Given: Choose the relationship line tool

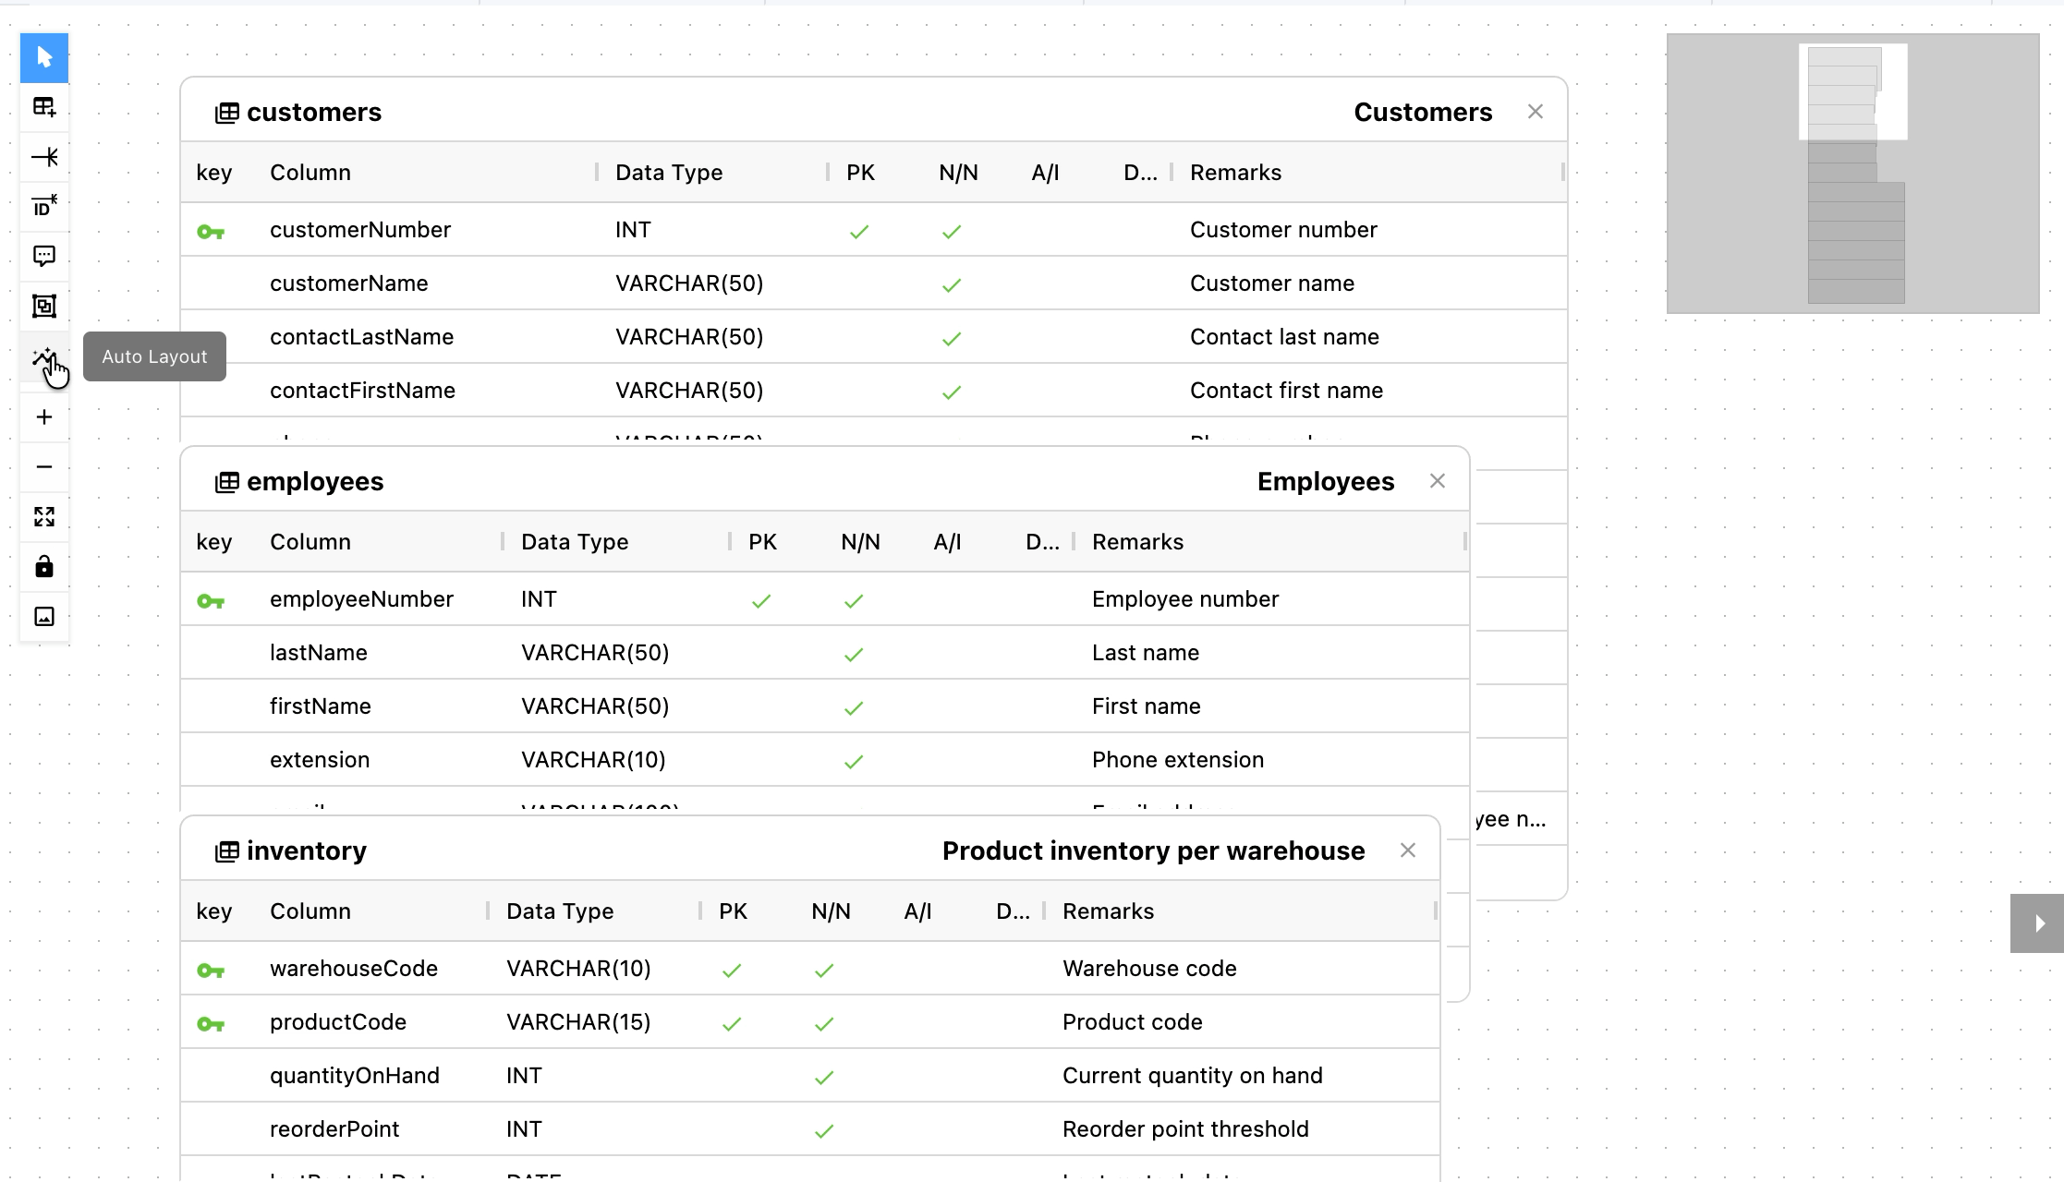Looking at the screenshot, I should pyautogui.click(x=44, y=157).
